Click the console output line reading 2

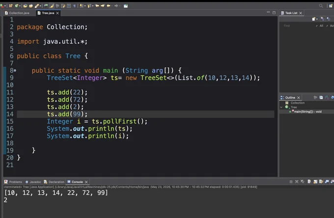tap(5, 200)
